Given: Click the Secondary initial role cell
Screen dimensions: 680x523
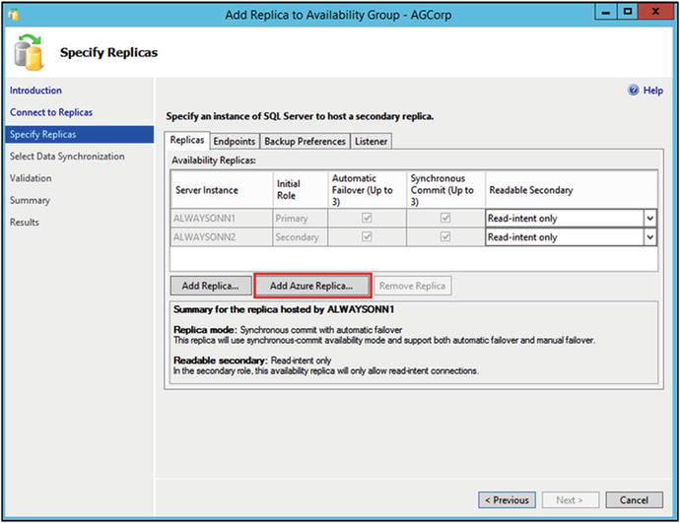Looking at the screenshot, I should 301,237.
